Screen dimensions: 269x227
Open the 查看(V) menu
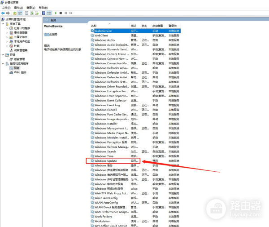tap(30, 8)
